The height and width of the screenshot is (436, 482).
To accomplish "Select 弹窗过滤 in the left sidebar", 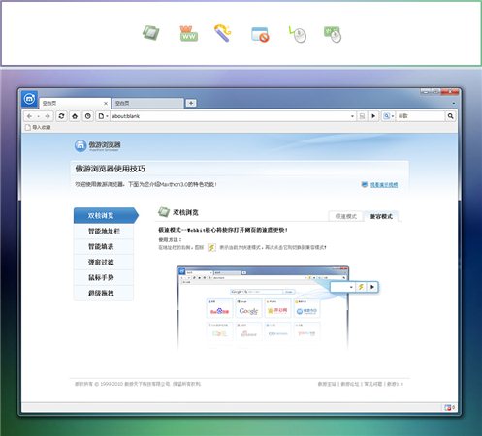I will (x=104, y=262).
